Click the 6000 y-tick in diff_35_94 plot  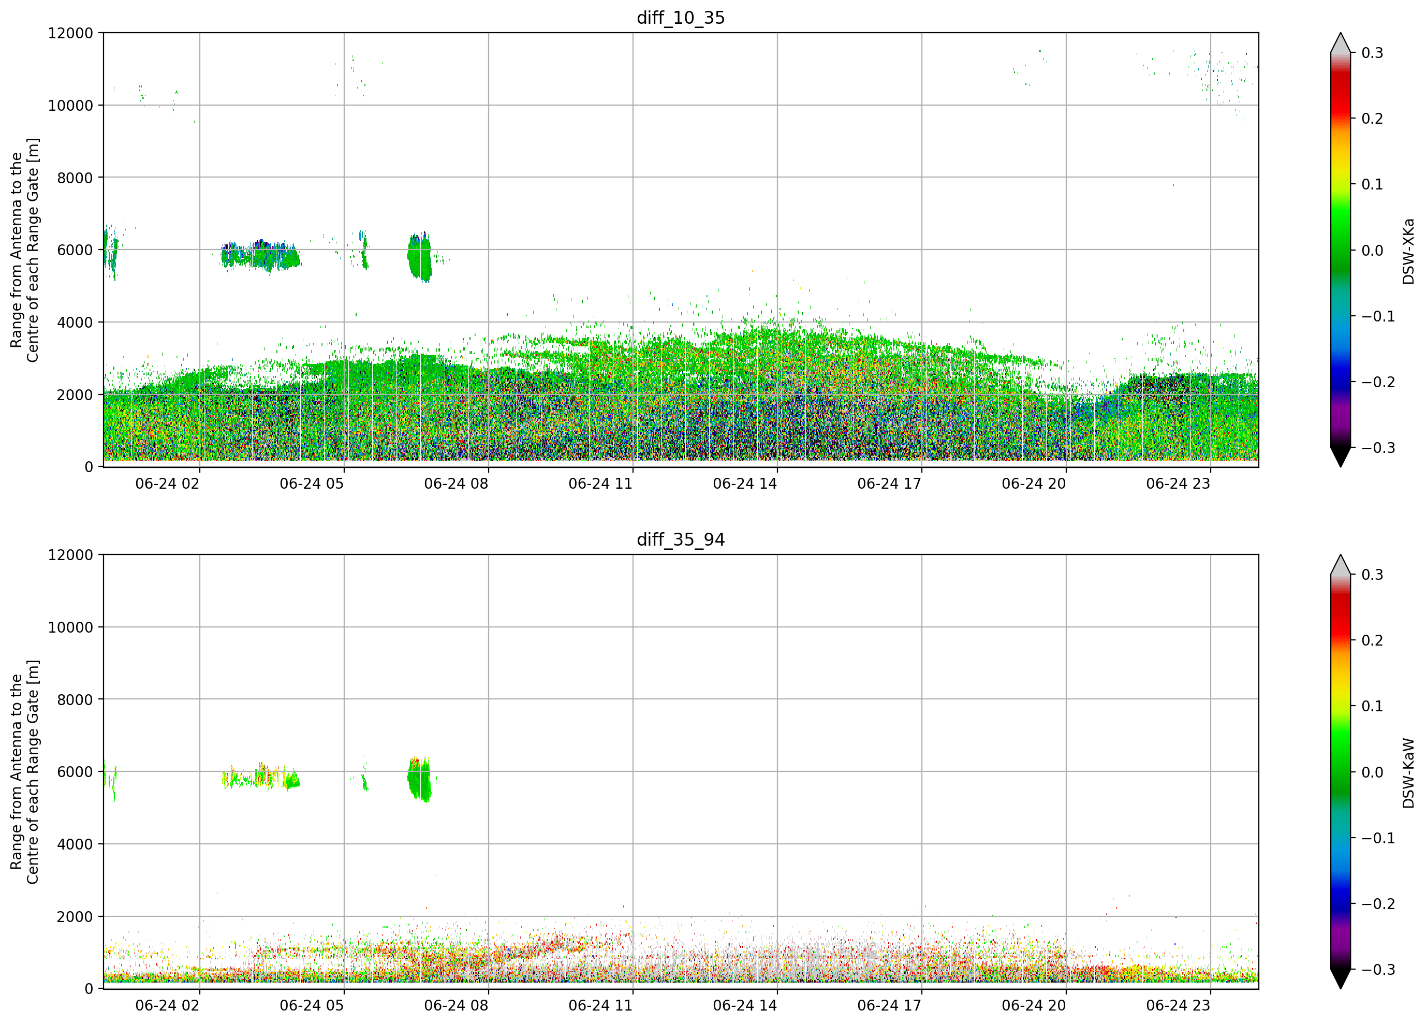75,772
